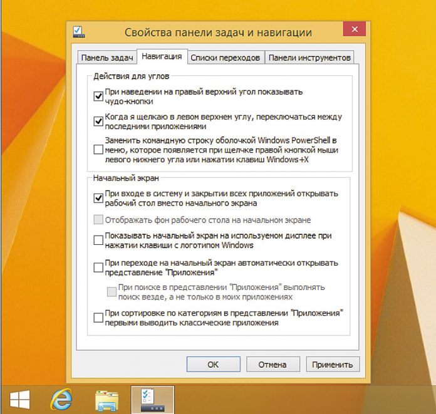Open File Explorer from the taskbar

pos(107,400)
